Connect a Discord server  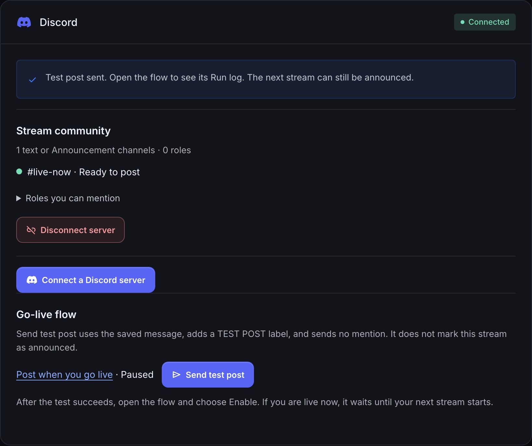(x=86, y=280)
